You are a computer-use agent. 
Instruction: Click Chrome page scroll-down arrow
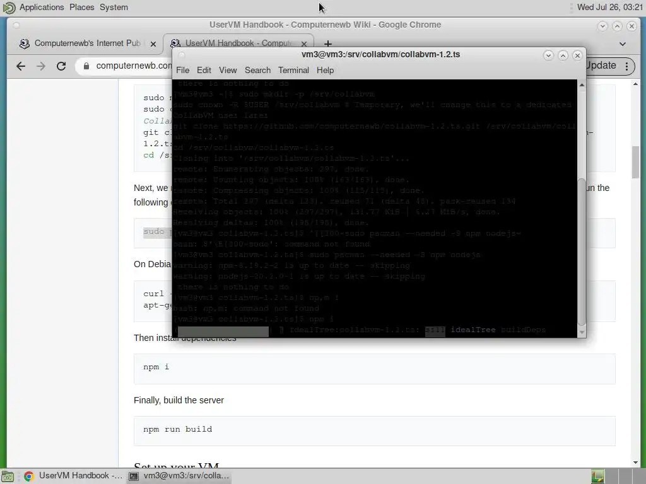635,463
